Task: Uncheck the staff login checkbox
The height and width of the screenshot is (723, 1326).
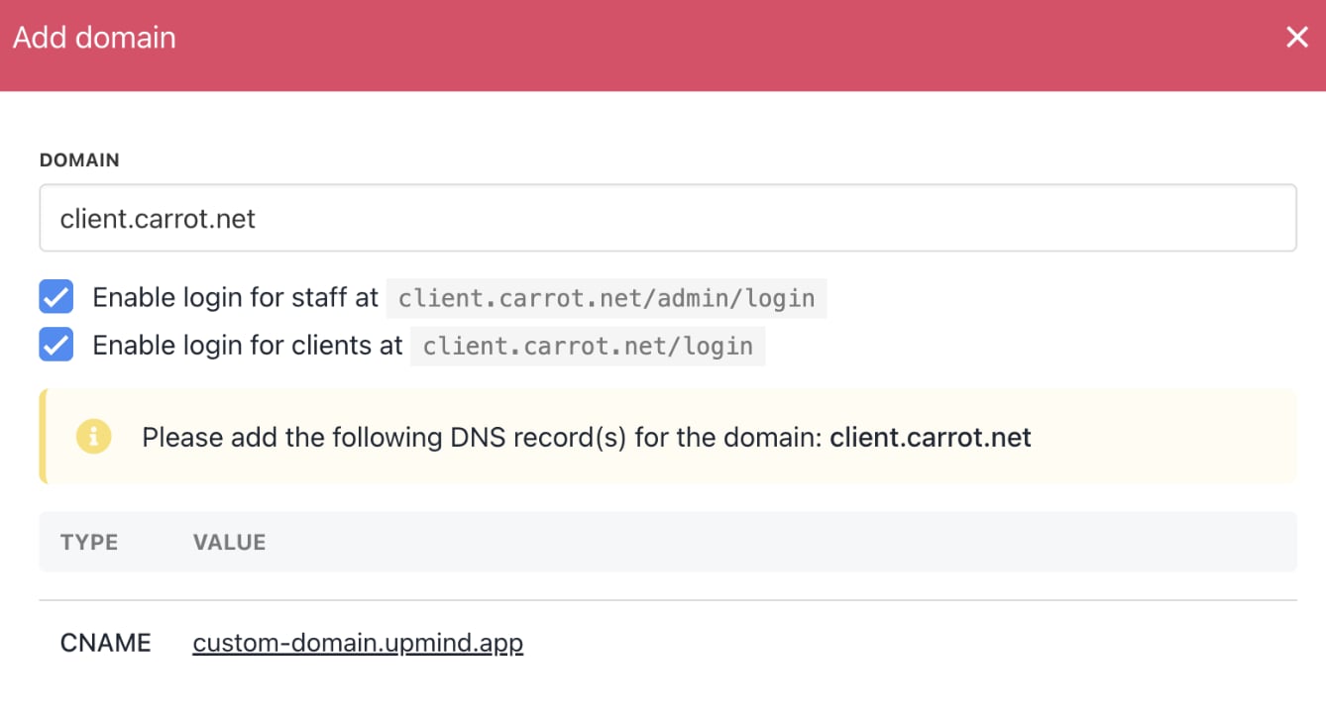Action: (56, 297)
